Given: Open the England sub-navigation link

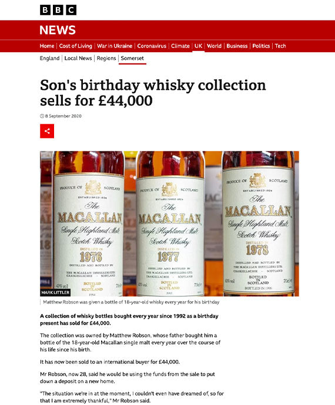Looking at the screenshot, I should (x=49, y=58).
